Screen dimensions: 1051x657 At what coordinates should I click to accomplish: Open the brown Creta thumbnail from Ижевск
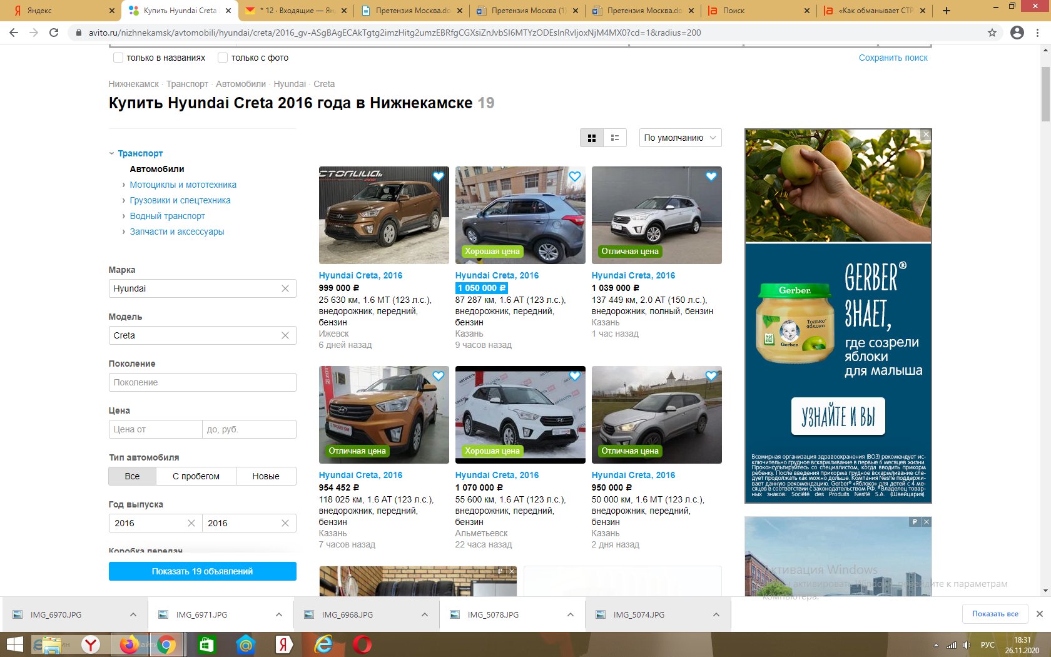tap(383, 215)
